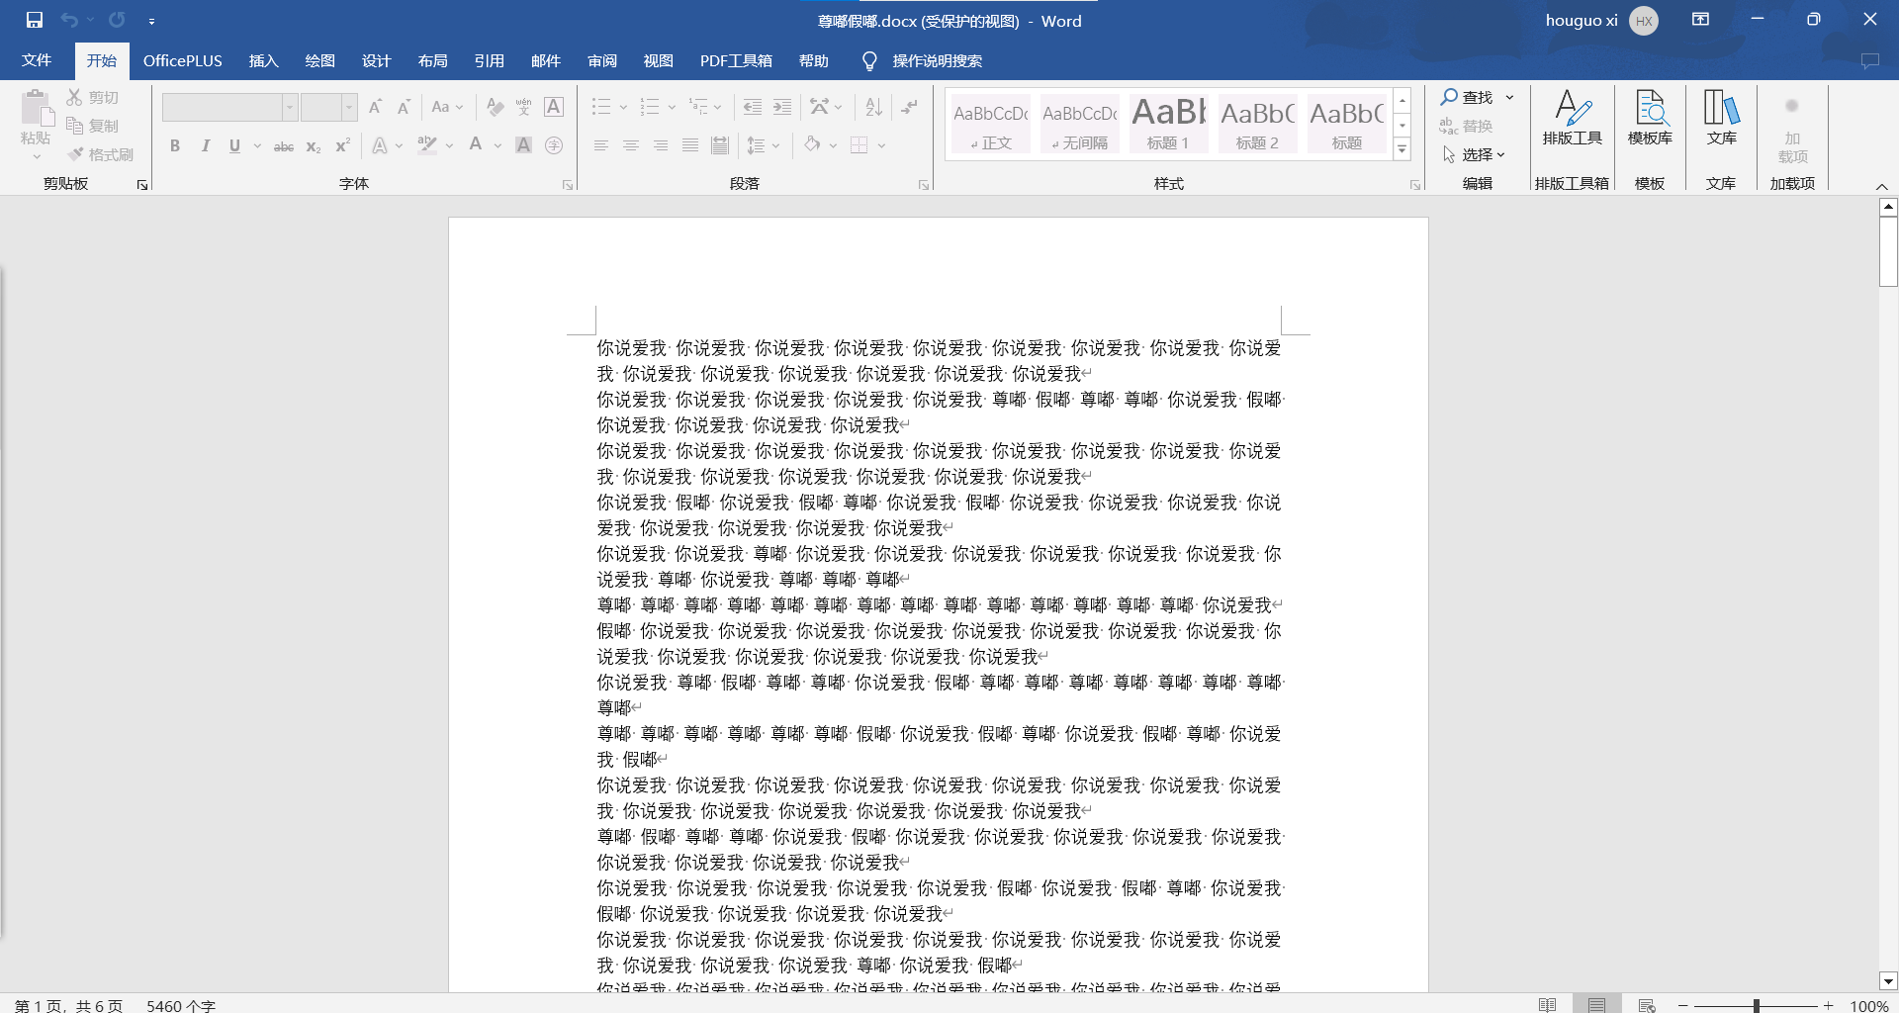Image resolution: width=1899 pixels, height=1013 pixels.
Task: Open the PDF工具箱 tab
Action: pyautogui.click(x=736, y=60)
